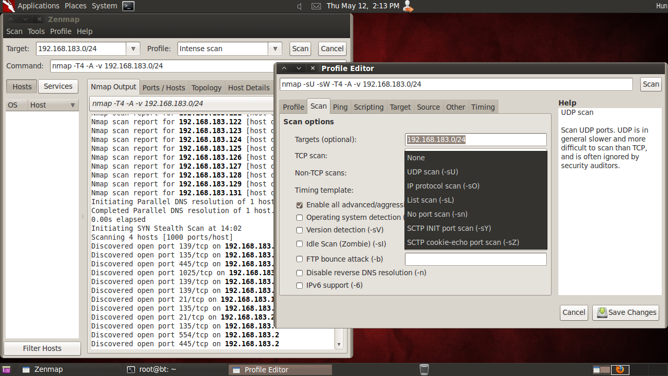Select List scan (-sL) option
This screenshot has width=668, height=376.
476,200
